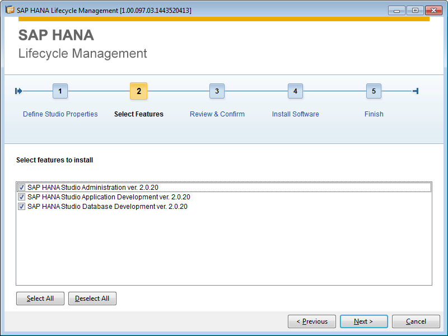Click step 1 number box in wizard
The height and width of the screenshot is (336, 448).
coord(60,91)
